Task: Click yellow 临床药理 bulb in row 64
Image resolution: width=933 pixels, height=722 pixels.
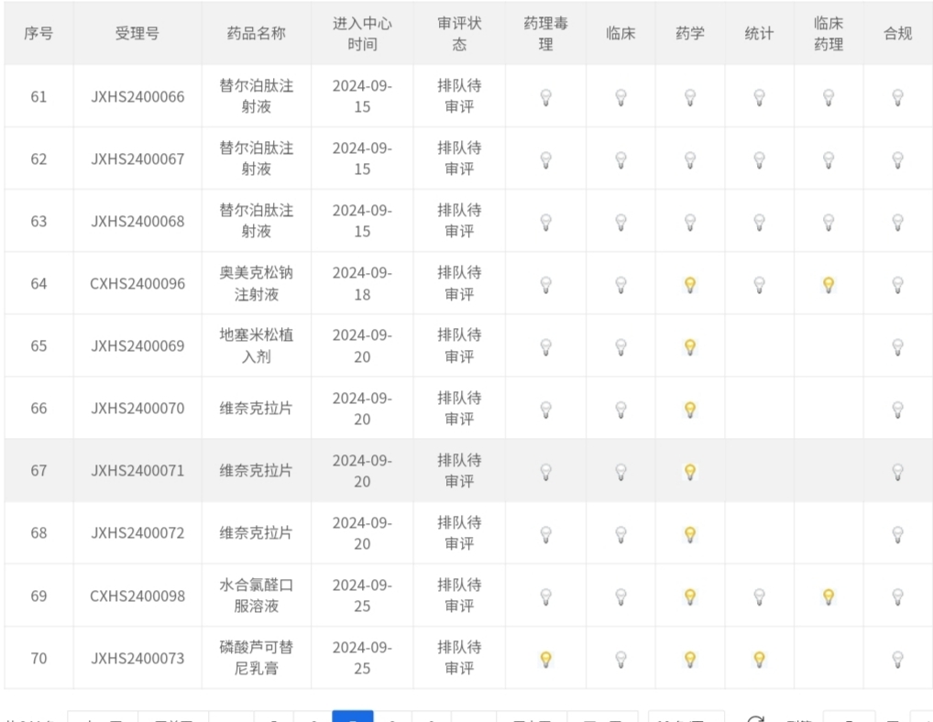Action: [829, 284]
